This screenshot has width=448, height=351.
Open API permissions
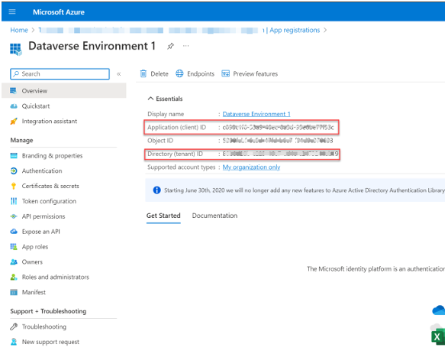click(44, 216)
